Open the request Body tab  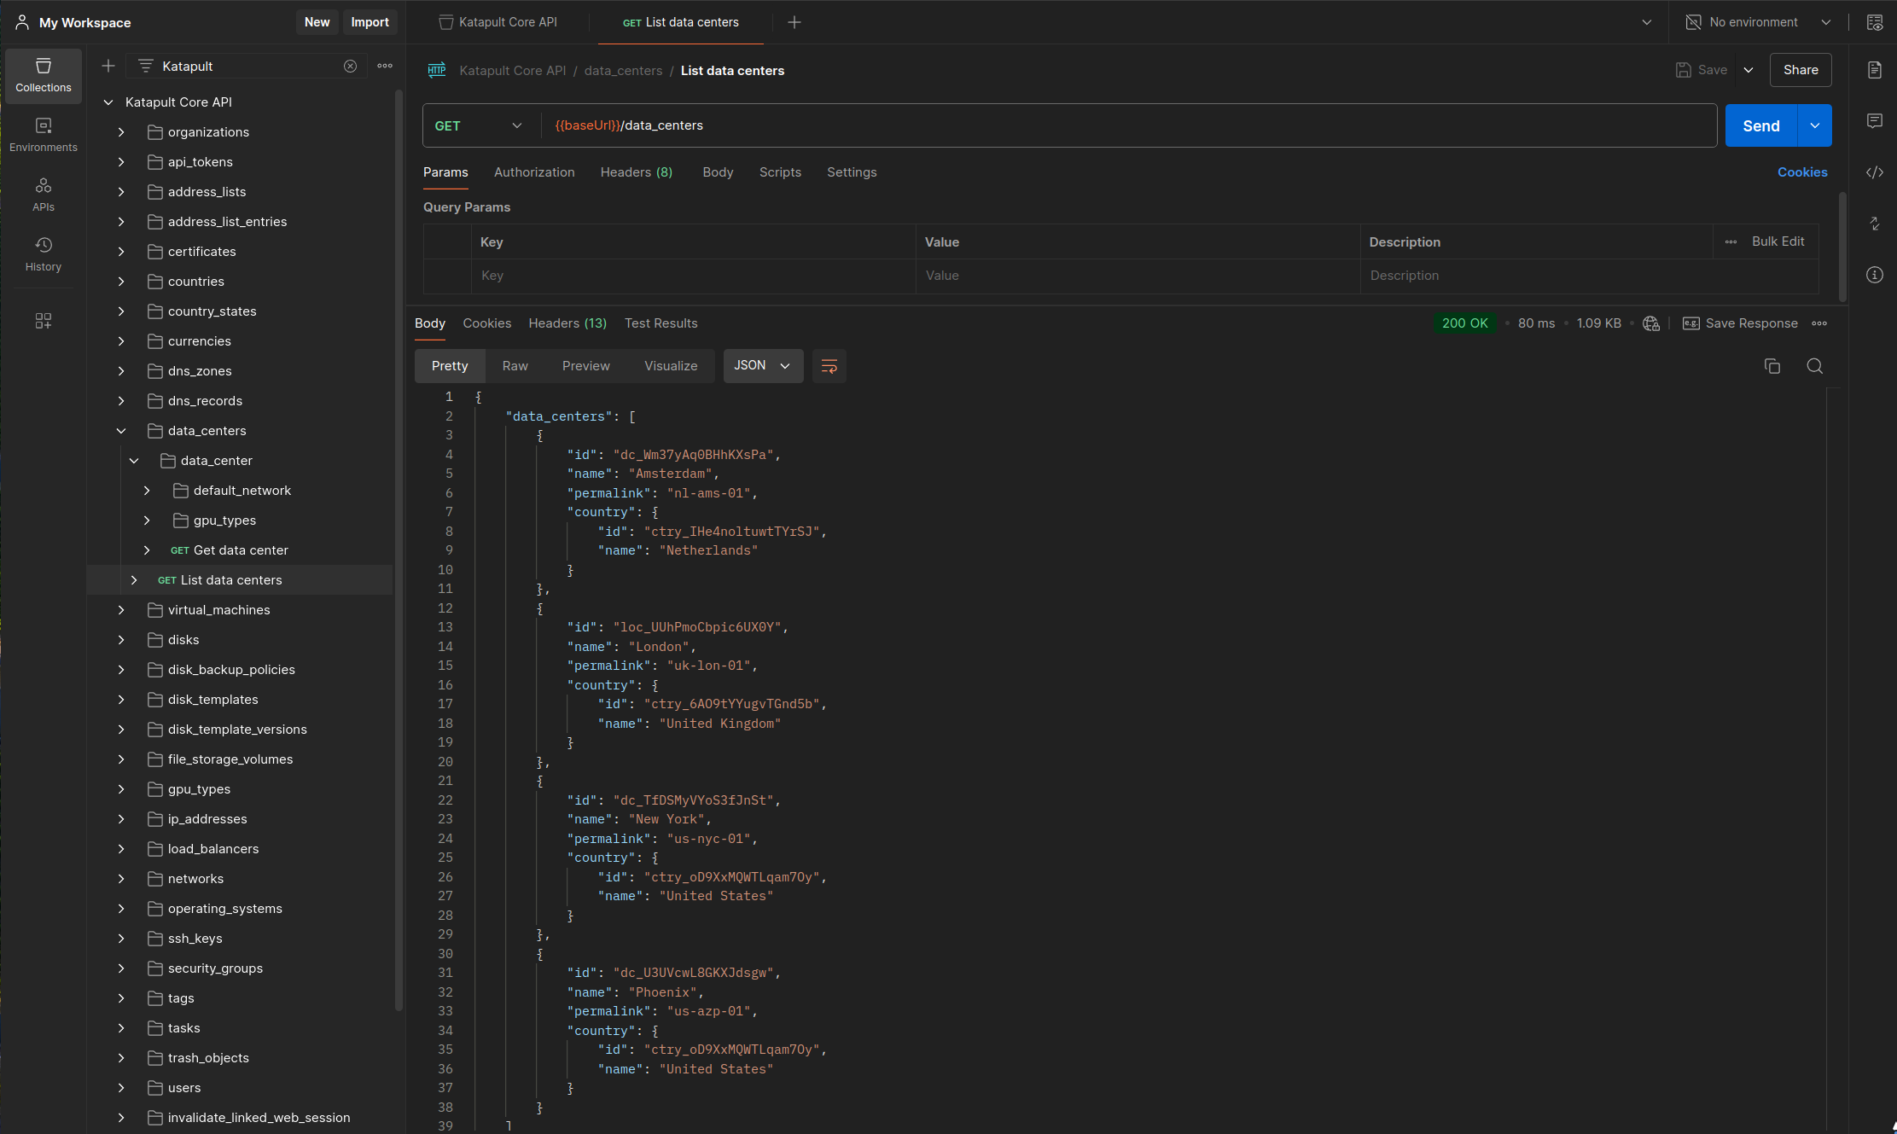718,172
